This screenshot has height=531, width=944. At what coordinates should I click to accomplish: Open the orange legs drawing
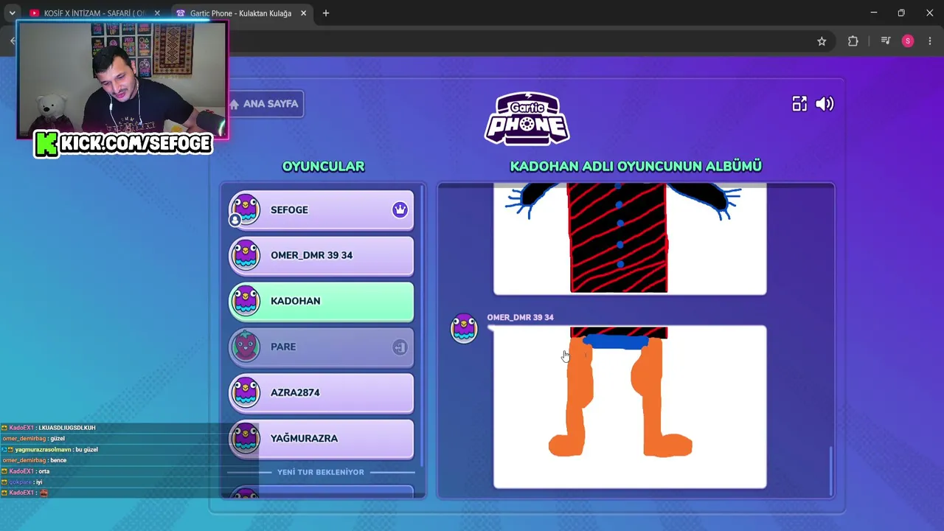[630, 407]
